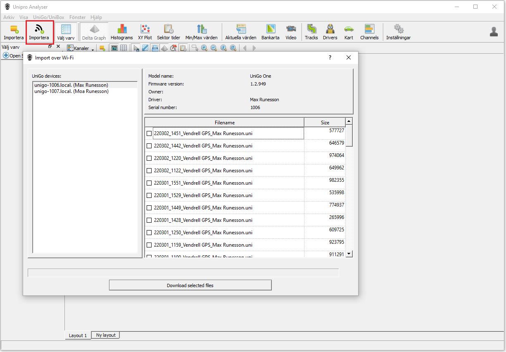Click the firmware version 1.2.949
506x352 pixels.
[x=258, y=84]
